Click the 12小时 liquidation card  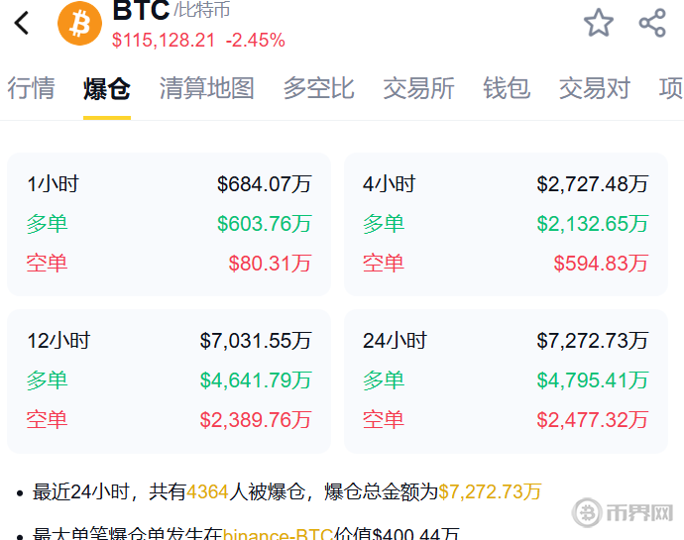[x=170, y=380]
